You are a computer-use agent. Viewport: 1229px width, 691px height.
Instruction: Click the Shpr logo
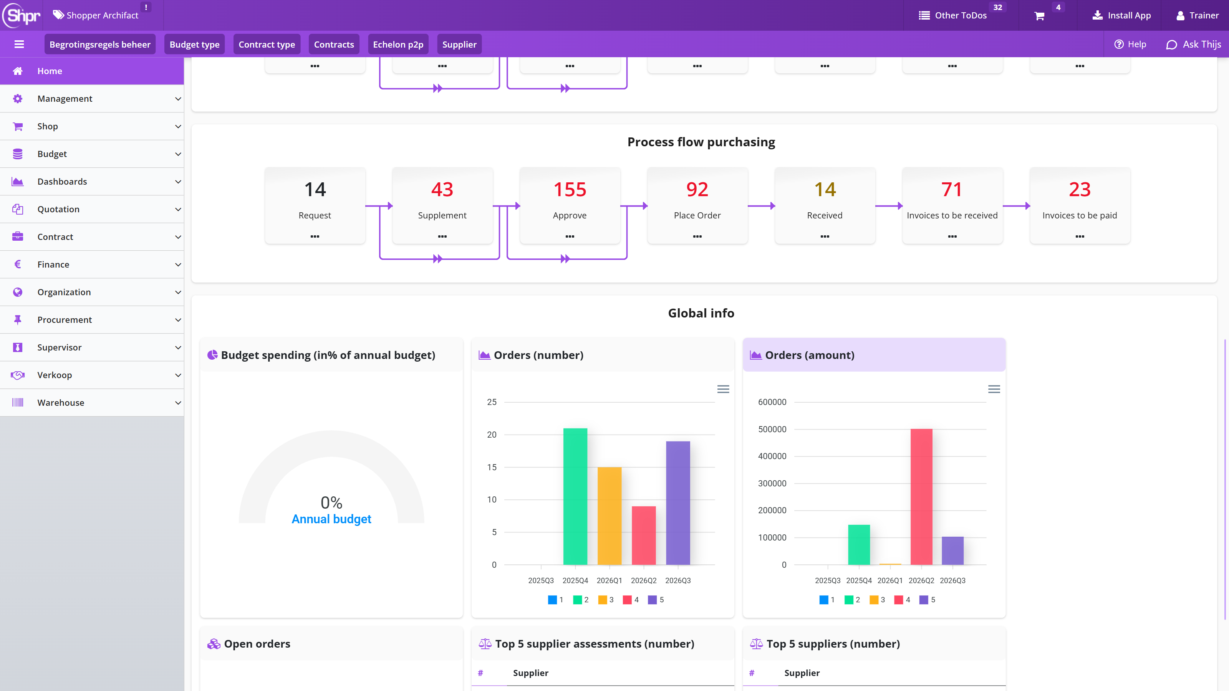(x=22, y=15)
